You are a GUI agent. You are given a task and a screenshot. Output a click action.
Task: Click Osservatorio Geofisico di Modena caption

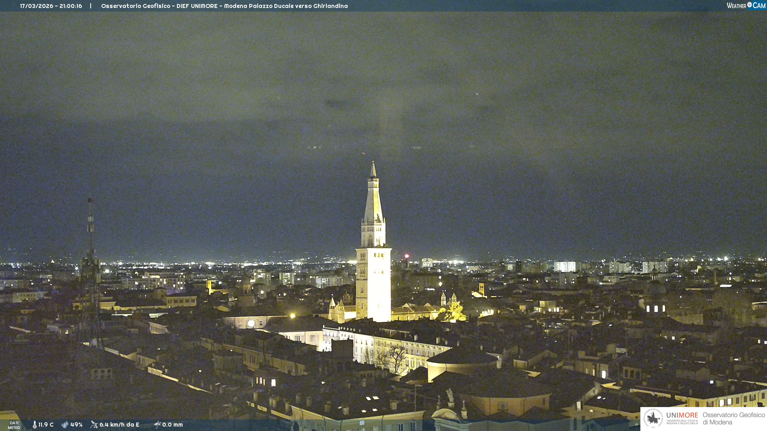[x=733, y=419]
